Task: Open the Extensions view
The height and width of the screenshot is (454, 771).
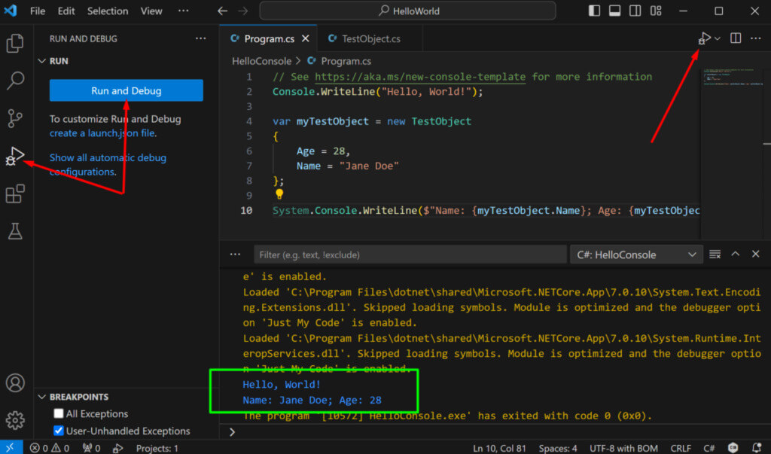Action: pos(16,194)
